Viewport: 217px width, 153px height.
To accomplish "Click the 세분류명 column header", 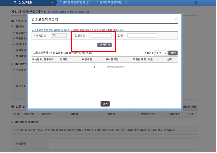I will [x=87, y=60].
